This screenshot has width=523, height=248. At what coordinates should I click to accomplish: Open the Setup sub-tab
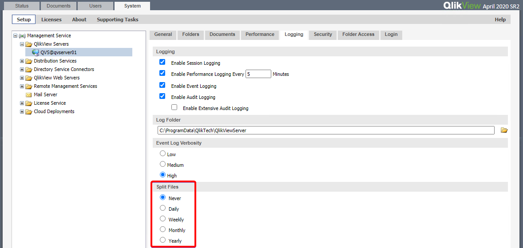coord(24,20)
